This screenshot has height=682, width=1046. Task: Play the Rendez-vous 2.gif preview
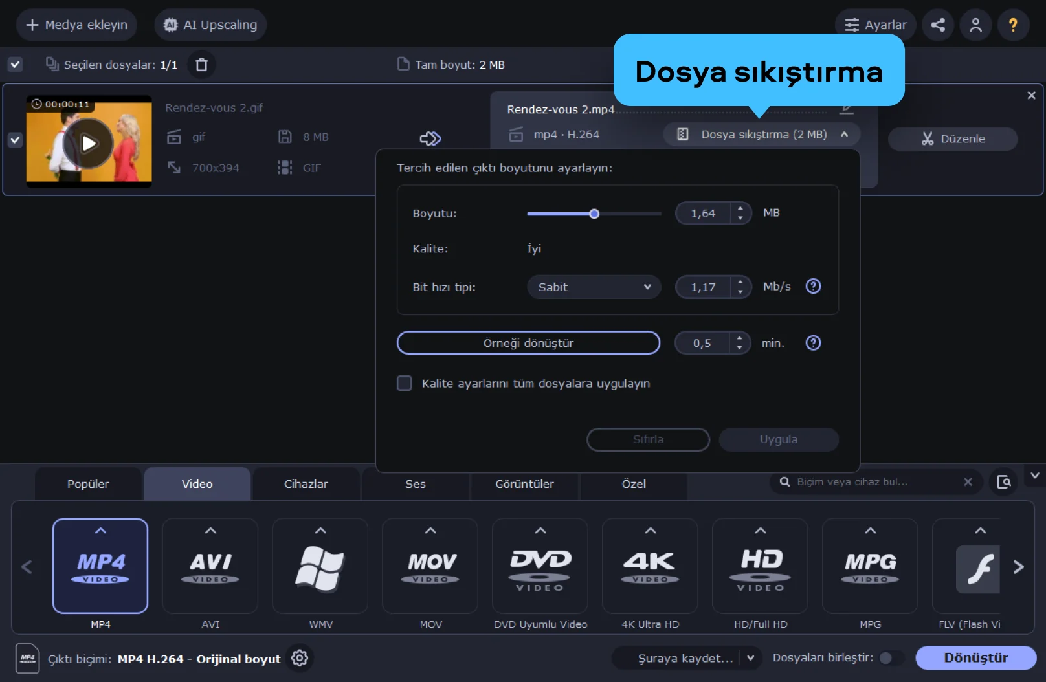pyautogui.click(x=89, y=143)
